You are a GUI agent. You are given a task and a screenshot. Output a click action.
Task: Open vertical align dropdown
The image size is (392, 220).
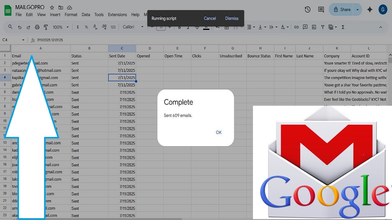(262, 27)
